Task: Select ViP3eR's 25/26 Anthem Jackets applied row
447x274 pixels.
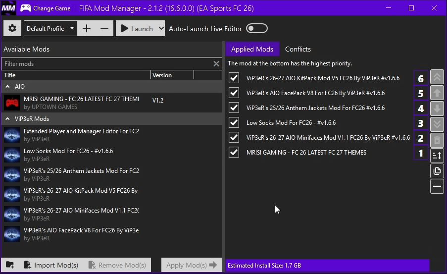Action: click(x=316, y=108)
